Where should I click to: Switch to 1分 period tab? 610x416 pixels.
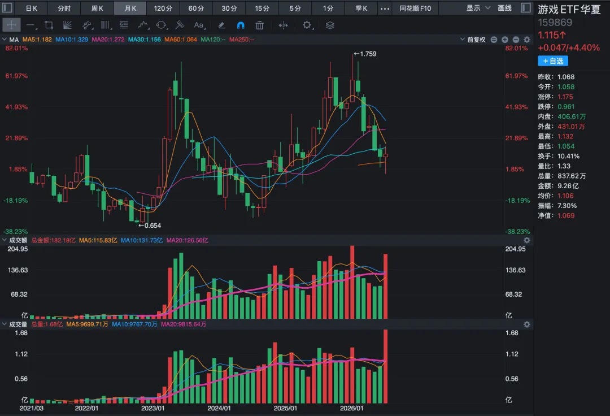[x=328, y=8]
